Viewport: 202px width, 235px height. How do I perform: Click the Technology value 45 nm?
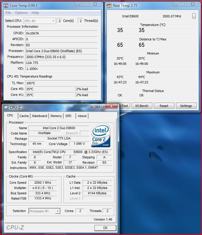coord(37,144)
